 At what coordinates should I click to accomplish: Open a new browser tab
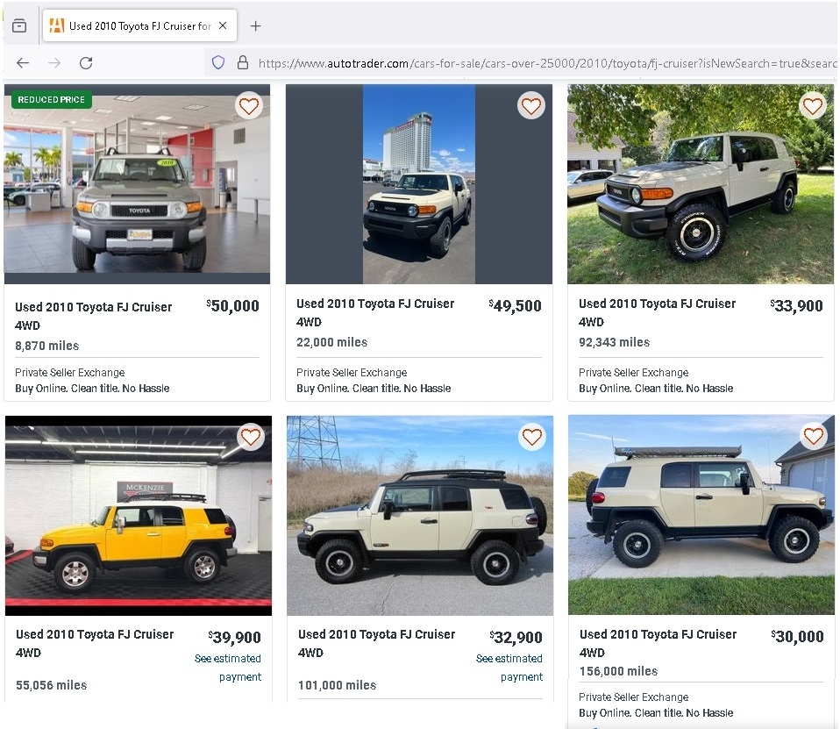255,25
